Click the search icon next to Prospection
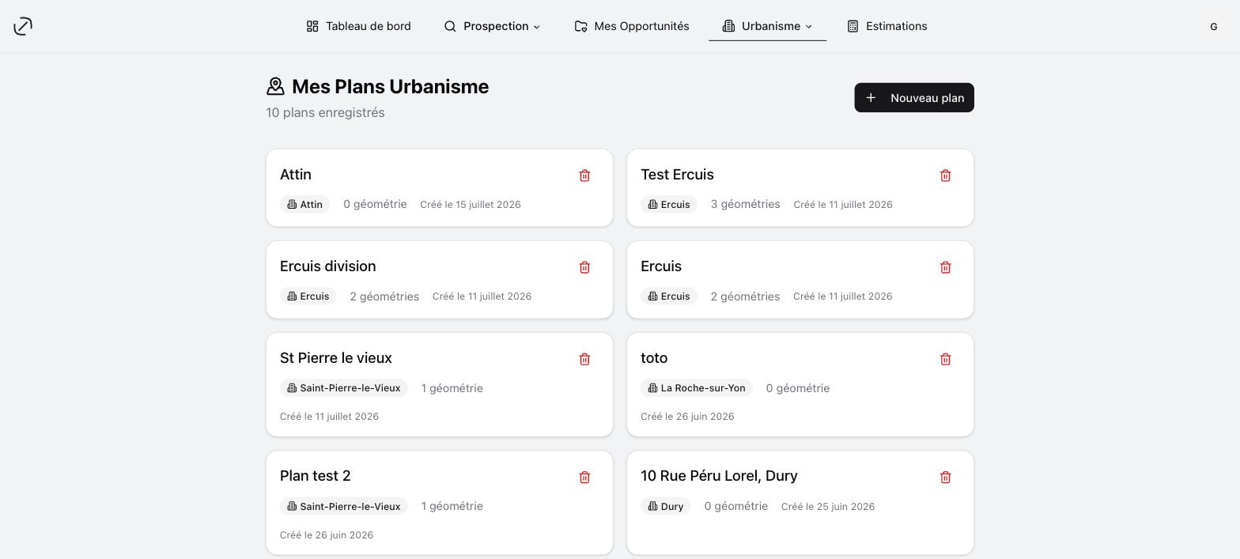The image size is (1240, 559). pos(450,26)
